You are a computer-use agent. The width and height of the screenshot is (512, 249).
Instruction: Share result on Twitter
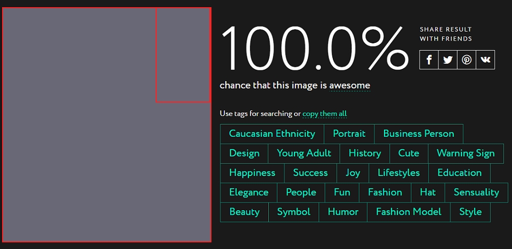click(x=447, y=60)
